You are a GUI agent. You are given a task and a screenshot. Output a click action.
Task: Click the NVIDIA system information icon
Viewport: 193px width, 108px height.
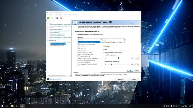point(48,79)
